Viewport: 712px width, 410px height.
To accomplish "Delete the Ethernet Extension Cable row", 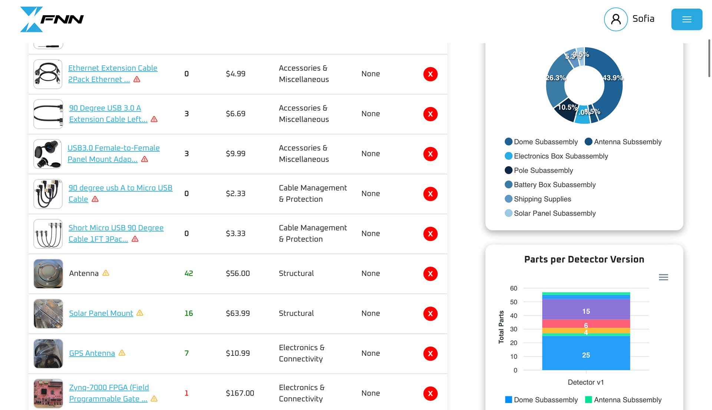I will [430, 74].
